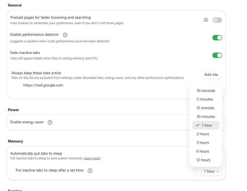Pick 15 minutes in the dropdown list

(x=206, y=108)
